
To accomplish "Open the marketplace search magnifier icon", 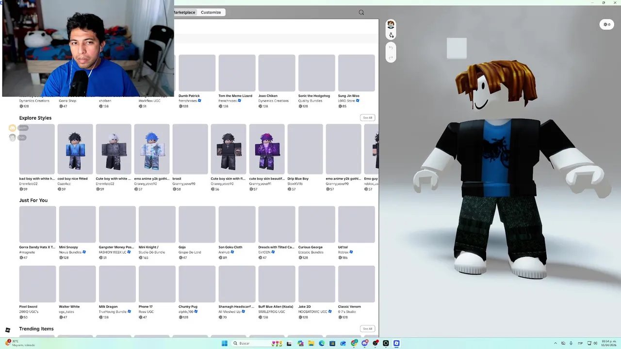I will click(361, 13).
